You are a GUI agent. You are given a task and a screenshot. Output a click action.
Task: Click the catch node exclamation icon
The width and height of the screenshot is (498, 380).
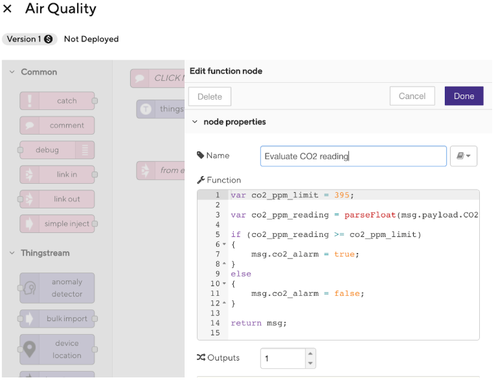coord(30,101)
